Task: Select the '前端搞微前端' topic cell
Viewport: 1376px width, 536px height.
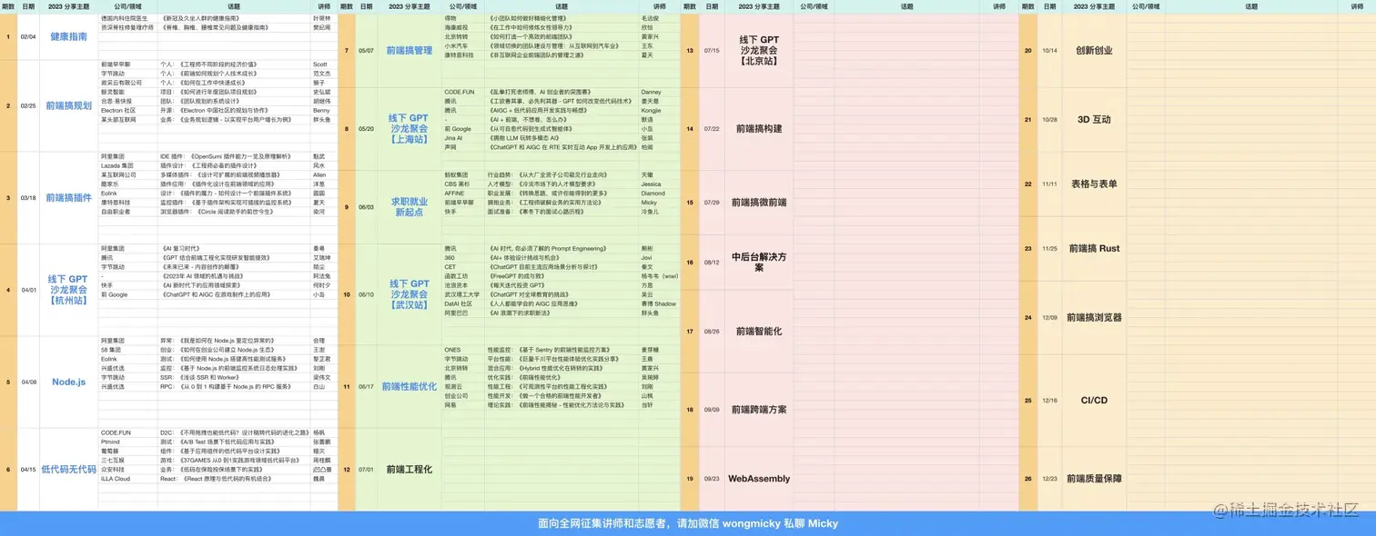Action: (759, 203)
